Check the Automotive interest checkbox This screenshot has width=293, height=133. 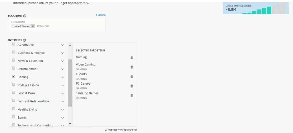click(x=14, y=44)
